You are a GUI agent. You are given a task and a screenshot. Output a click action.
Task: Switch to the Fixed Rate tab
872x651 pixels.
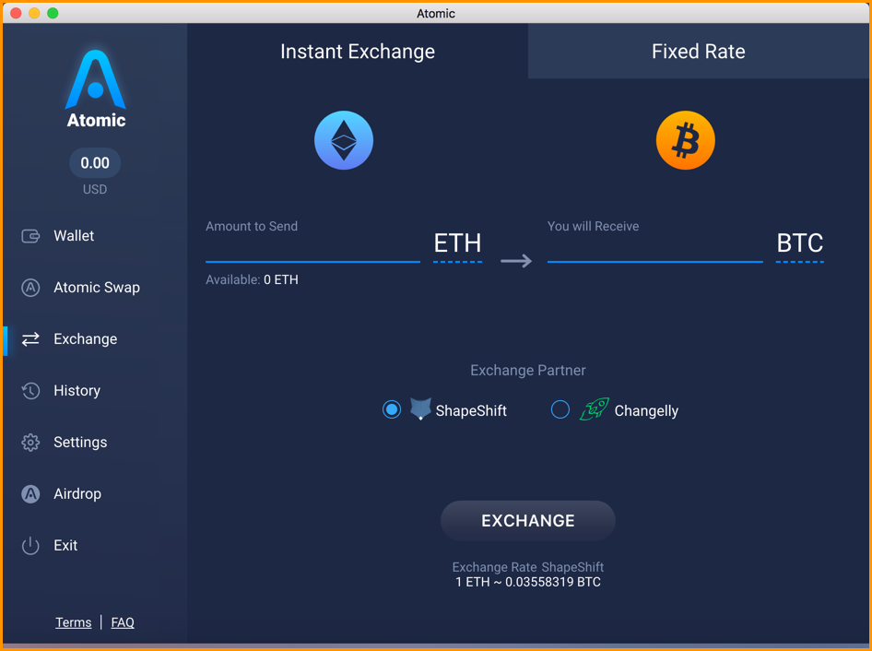[x=699, y=52]
